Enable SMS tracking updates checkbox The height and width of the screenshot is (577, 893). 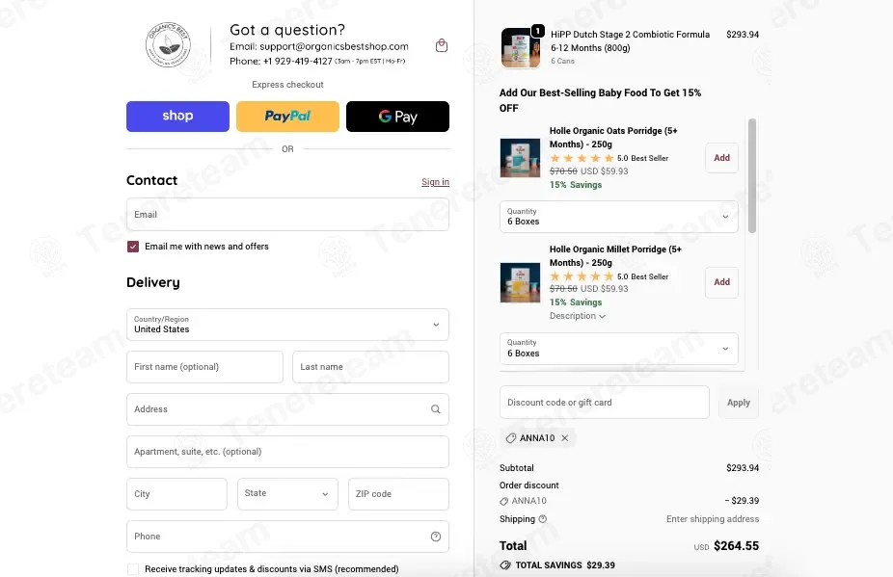point(133,569)
